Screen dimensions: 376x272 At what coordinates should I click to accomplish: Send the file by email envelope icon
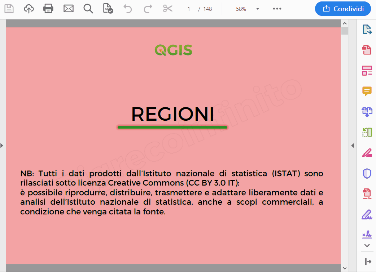(68, 9)
